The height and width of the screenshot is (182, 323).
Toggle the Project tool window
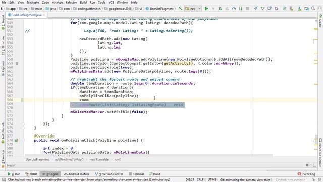(x=3, y=22)
